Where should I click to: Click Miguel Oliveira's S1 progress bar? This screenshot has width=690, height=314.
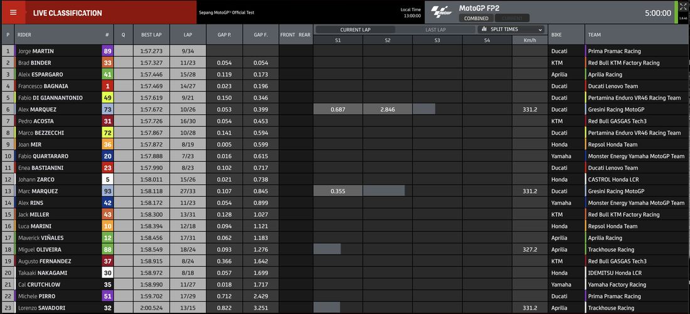[x=327, y=249]
